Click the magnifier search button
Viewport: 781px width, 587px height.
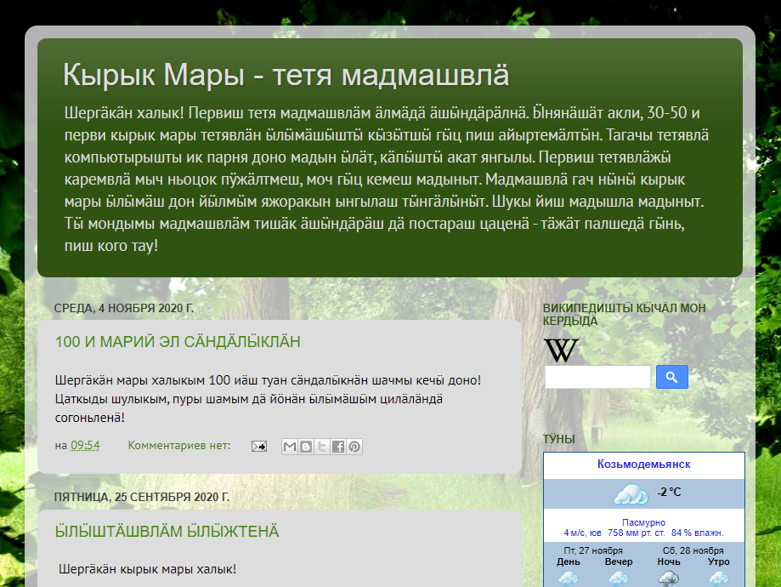pos(671,377)
